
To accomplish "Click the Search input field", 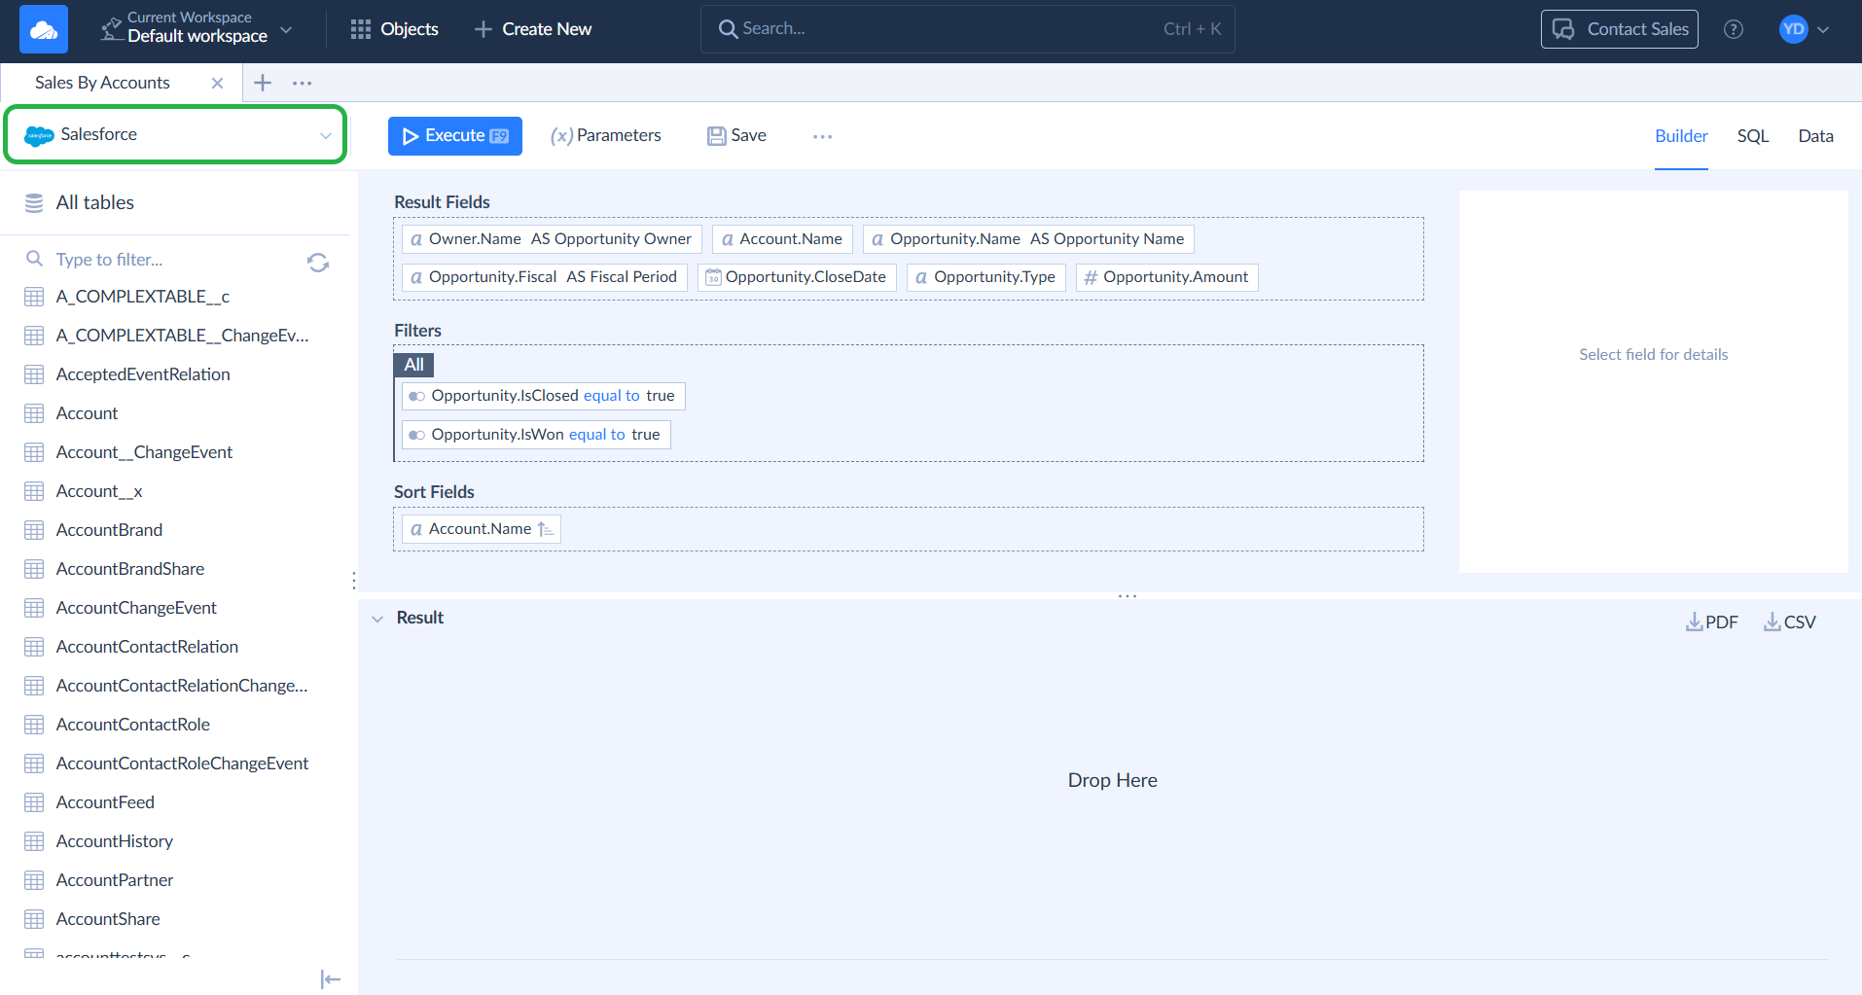I will pyautogui.click(x=966, y=28).
